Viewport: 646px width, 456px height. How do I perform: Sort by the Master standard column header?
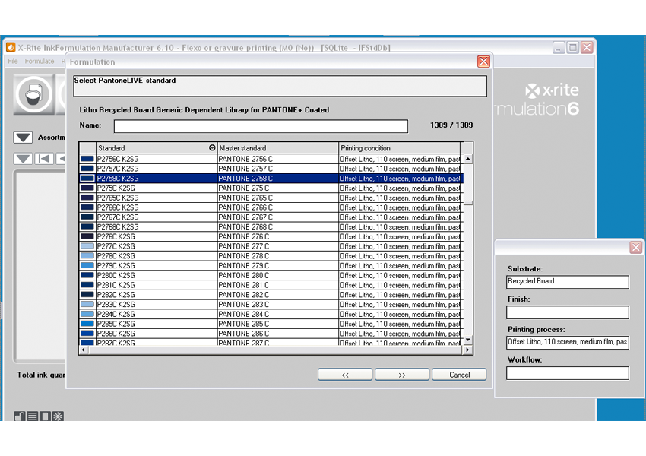tap(277, 148)
